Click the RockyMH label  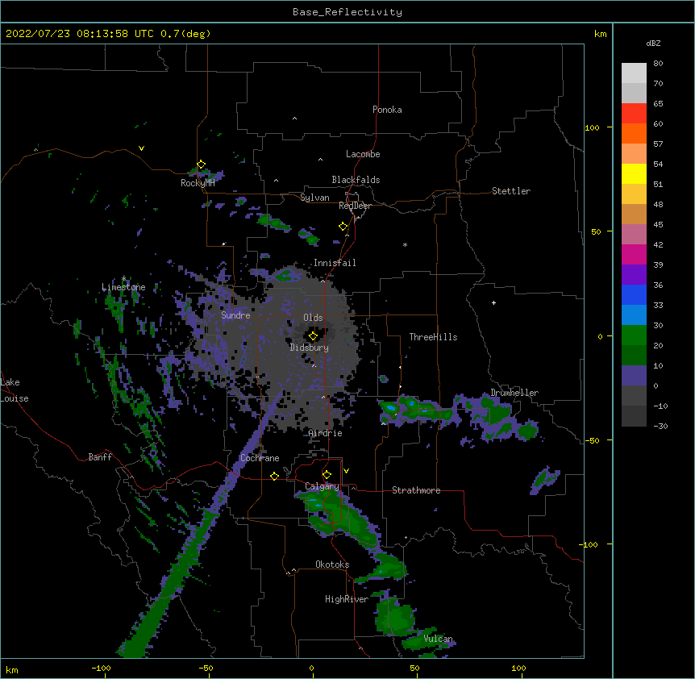click(x=198, y=183)
